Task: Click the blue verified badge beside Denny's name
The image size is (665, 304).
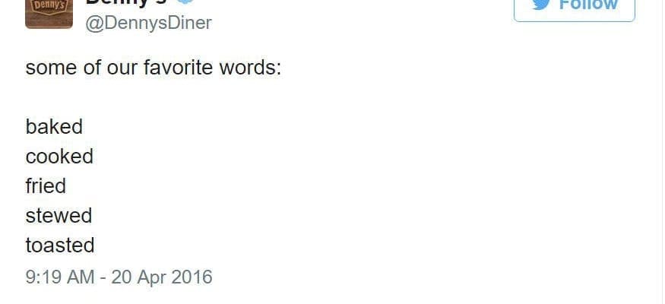Action: coord(184,2)
